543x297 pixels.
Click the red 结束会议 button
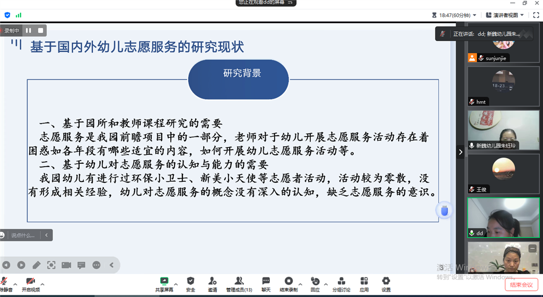click(x=521, y=285)
